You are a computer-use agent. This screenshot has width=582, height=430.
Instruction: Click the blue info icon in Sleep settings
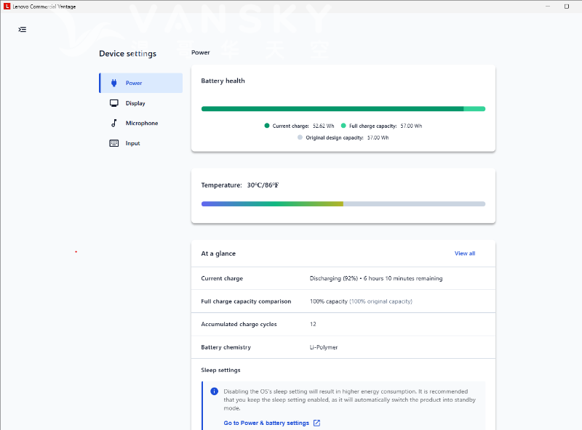coord(214,391)
